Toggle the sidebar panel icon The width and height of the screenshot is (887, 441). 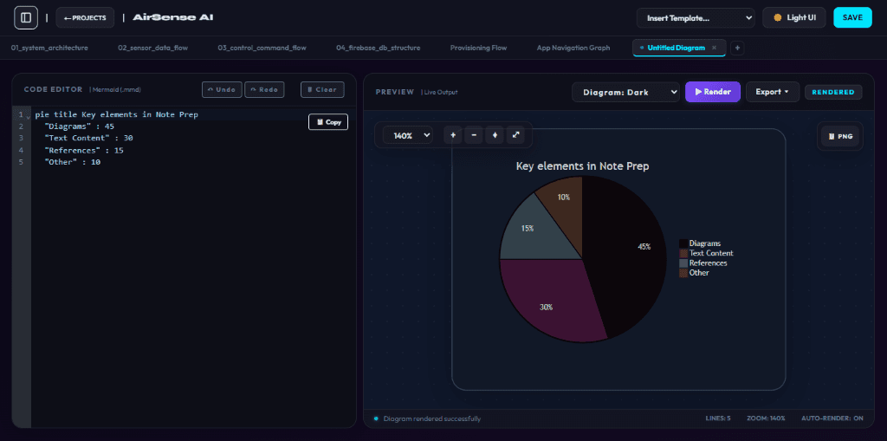coord(26,17)
